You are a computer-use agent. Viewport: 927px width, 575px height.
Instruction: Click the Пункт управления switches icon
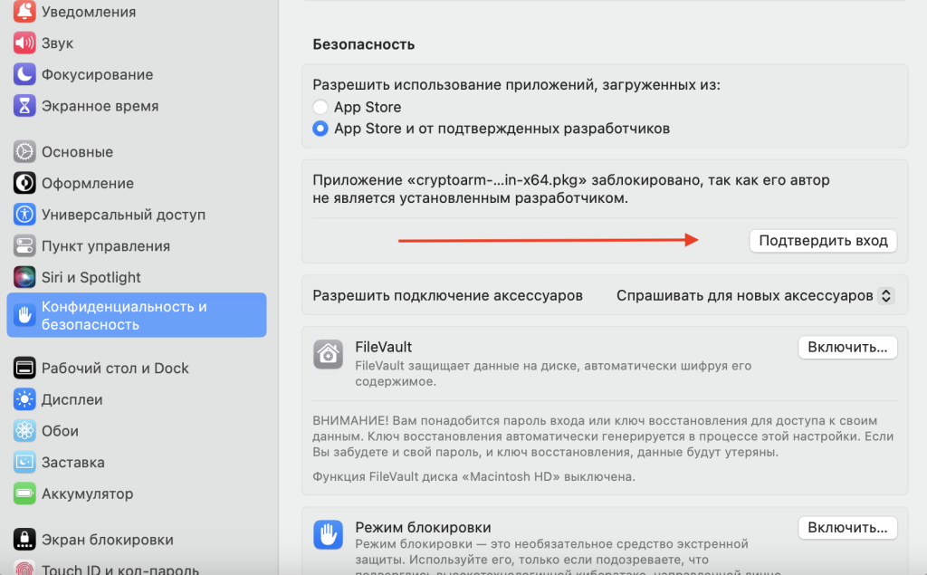pos(24,245)
